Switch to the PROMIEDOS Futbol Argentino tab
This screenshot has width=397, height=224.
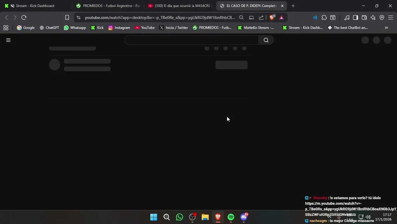click(x=109, y=6)
